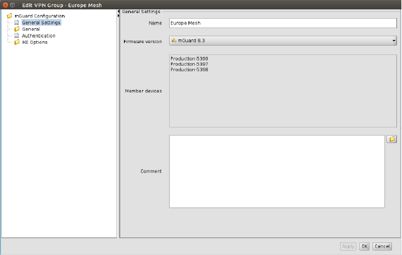Click the folder icon button beside the Comment box
This screenshot has height=255, width=402.
tap(391, 139)
